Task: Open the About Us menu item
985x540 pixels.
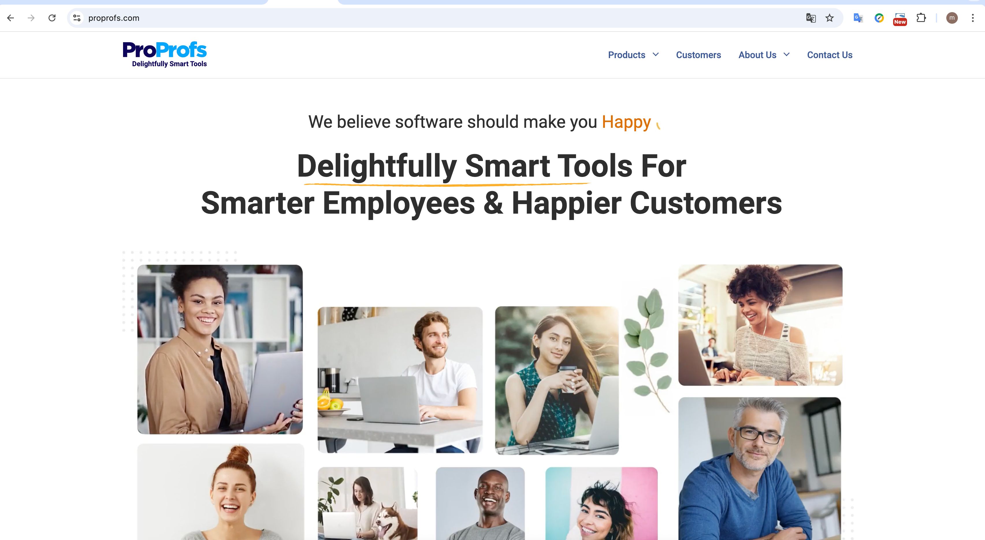Action: coord(757,55)
